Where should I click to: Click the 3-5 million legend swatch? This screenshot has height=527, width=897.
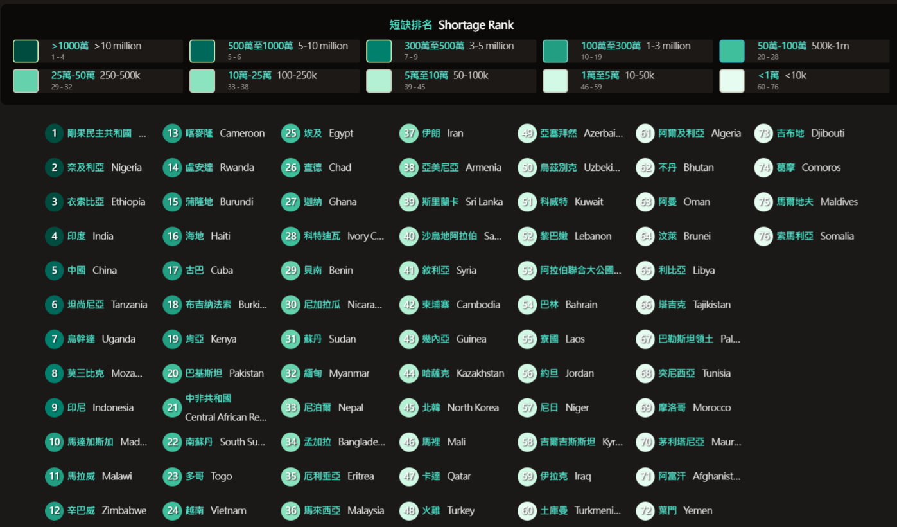(379, 51)
